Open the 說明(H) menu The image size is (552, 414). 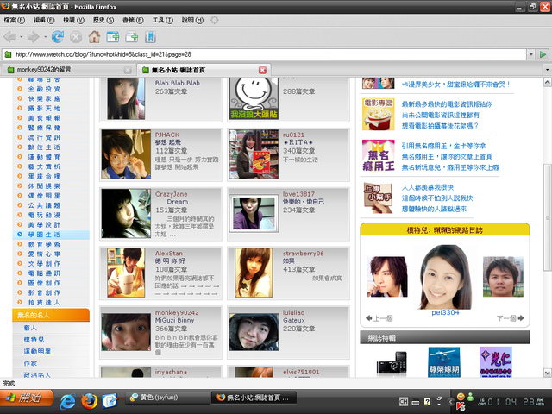pos(192,20)
